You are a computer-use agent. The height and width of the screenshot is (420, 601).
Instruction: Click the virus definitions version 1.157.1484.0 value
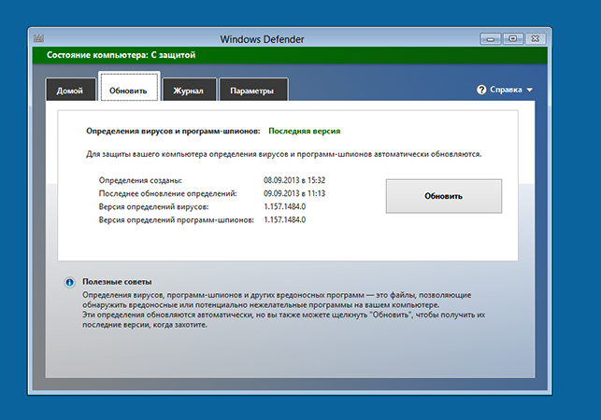[x=284, y=207]
